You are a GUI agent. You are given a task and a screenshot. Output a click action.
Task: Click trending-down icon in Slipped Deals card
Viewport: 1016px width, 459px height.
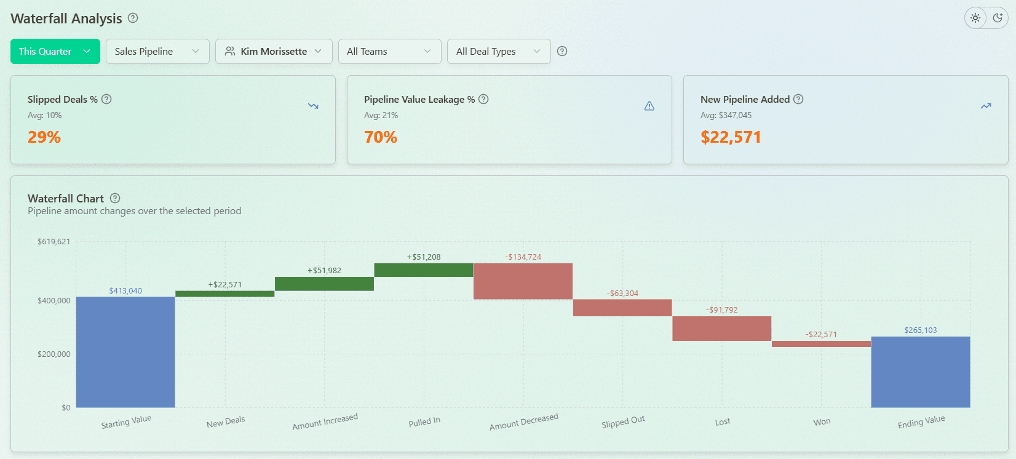click(313, 106)
